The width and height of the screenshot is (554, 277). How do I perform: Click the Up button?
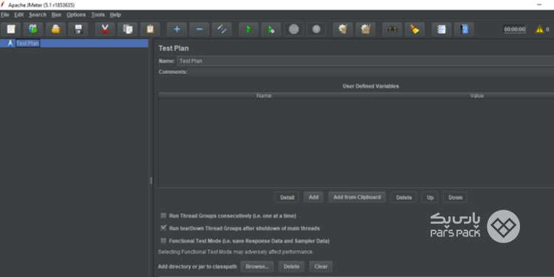tap(430, 197)
